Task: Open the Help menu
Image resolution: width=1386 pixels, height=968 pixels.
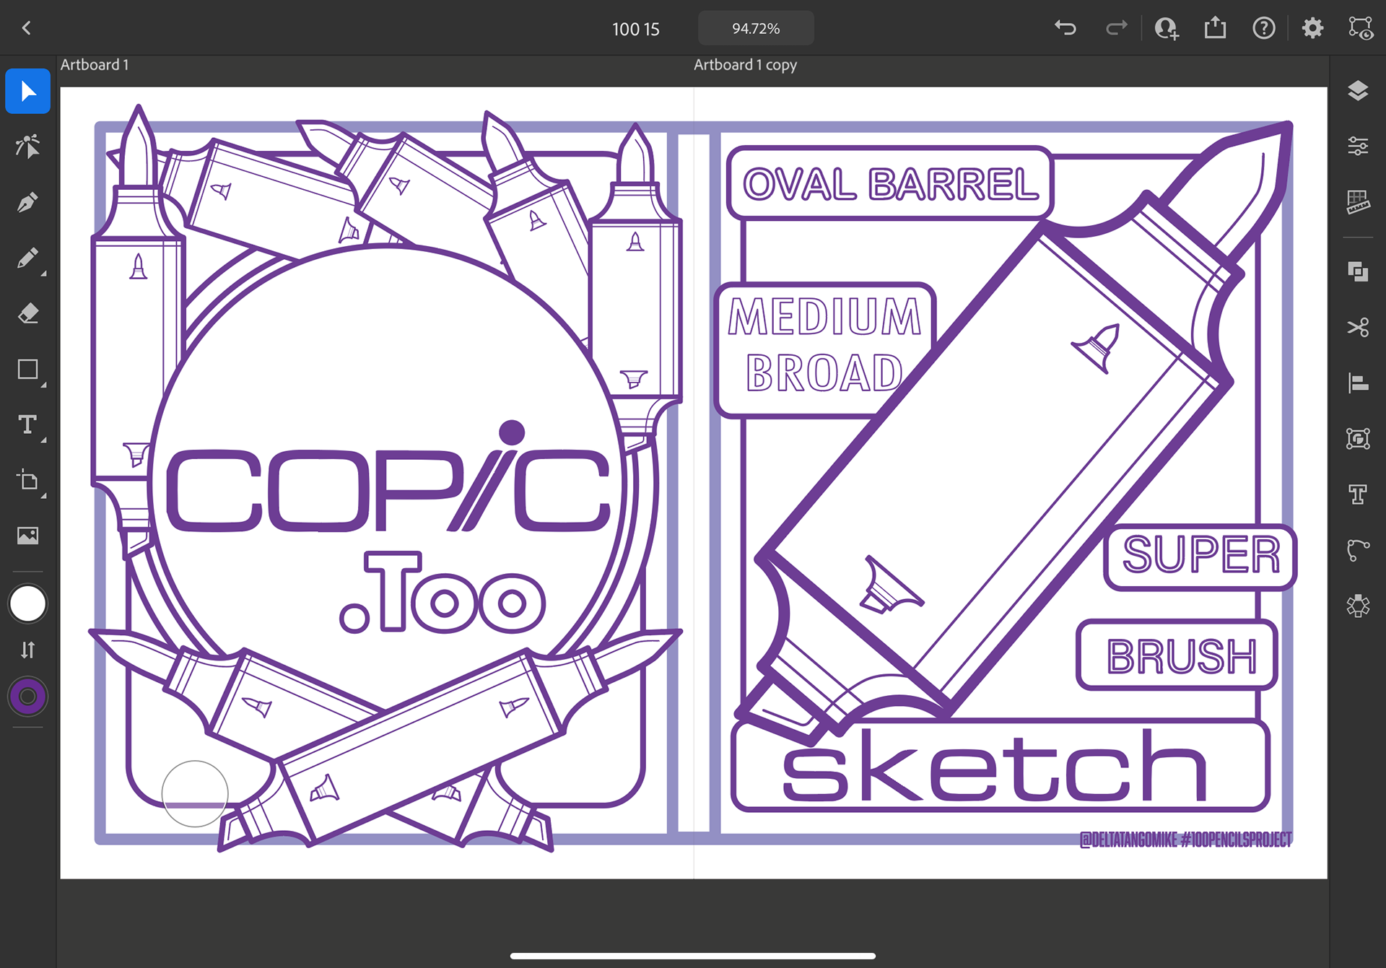Action: coord(1264,28)
